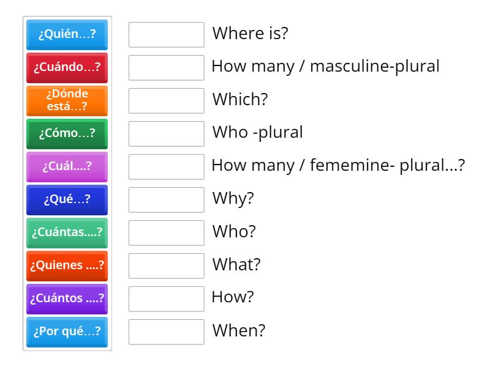
Task: Click the red-orange ¿Quienes ….? tile
Action: pos(67,265)
